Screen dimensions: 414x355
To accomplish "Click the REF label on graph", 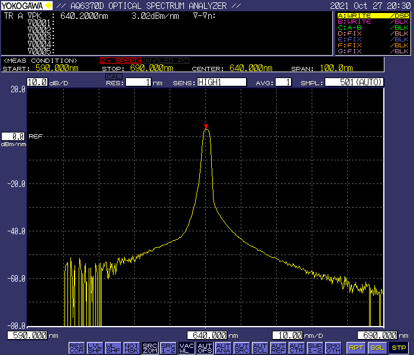I will [35, 137].
